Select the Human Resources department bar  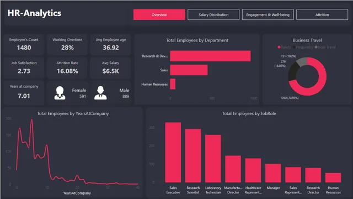(173, 84)
